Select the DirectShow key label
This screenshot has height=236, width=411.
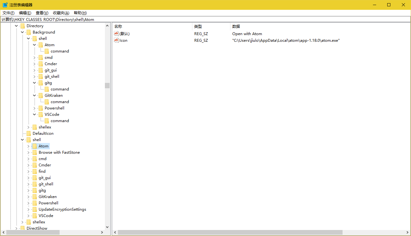click(x=37, y=228)
